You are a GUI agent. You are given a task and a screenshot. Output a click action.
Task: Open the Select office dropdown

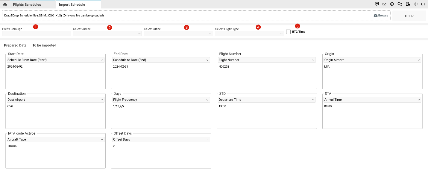click(x=178, y=34)
